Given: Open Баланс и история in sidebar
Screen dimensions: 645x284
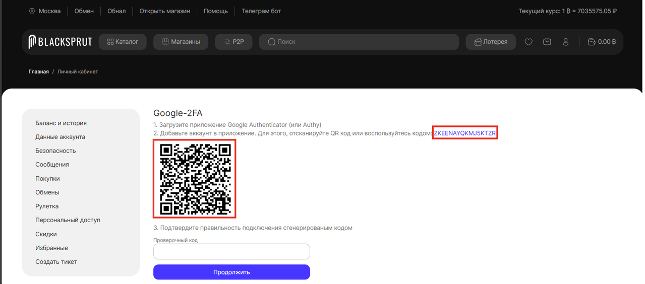Looking at the screenshot, I should (61, 123).
